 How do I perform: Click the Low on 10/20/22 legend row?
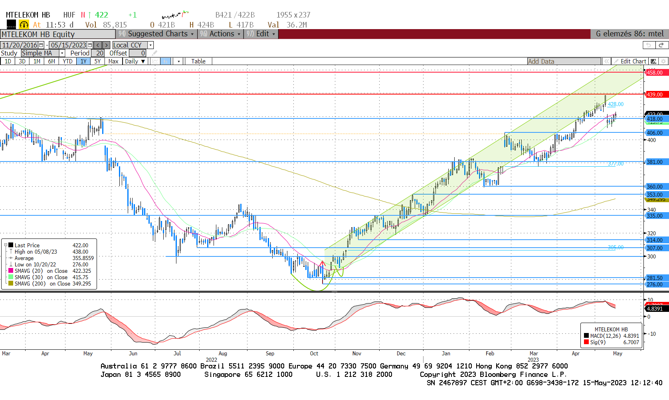point(51,264)
